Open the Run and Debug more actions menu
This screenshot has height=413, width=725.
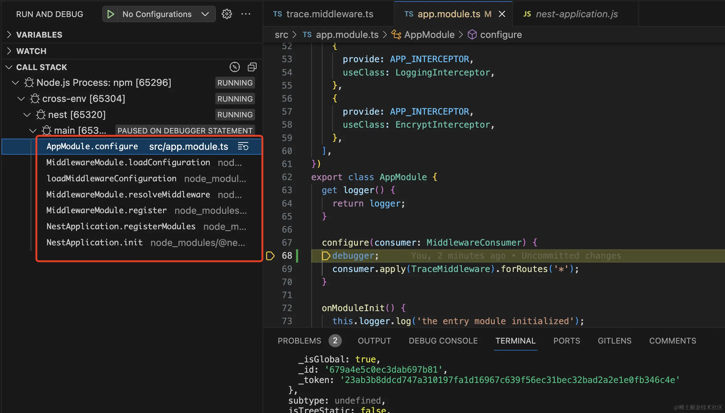246,14
